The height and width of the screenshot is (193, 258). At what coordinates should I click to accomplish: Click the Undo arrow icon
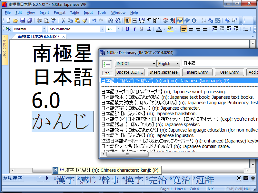tap(94, 21)
